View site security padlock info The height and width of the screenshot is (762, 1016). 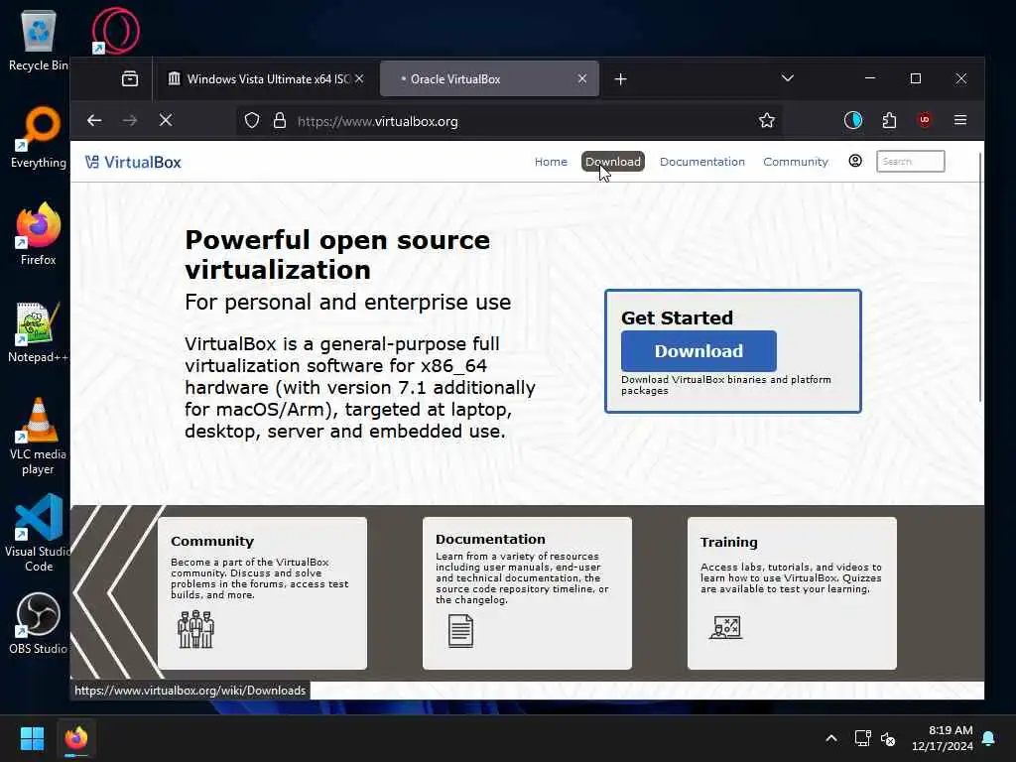279,120
